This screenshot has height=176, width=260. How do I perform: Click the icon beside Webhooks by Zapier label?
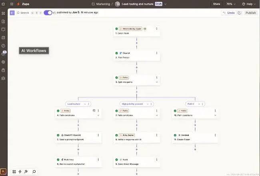point(145,29)
